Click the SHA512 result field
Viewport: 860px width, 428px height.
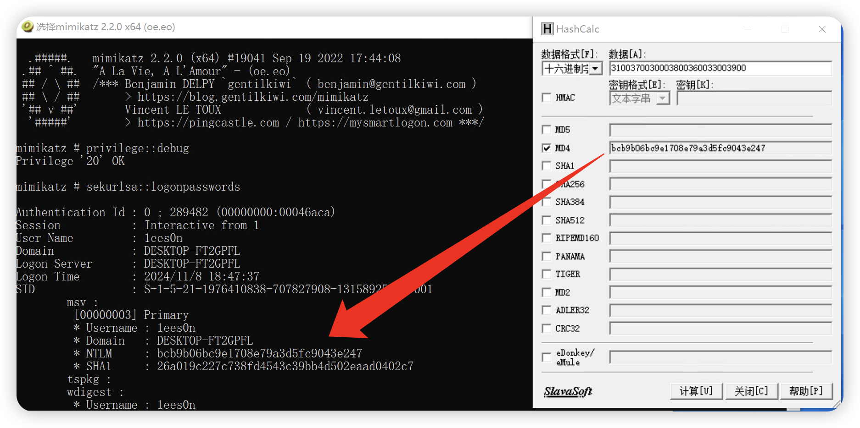(720, 220)
